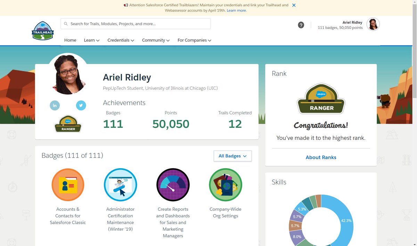This screenshot has height=246, width=417.
Task: Open the help question mark icon
Action: click(301, 25)
